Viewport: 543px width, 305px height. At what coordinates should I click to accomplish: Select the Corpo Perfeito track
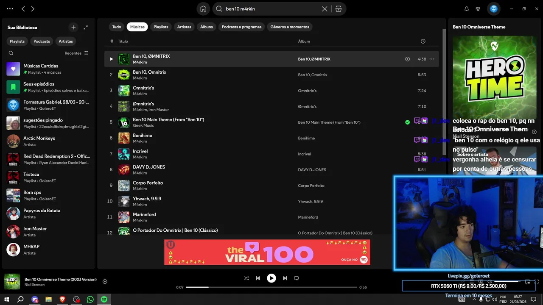271,186
